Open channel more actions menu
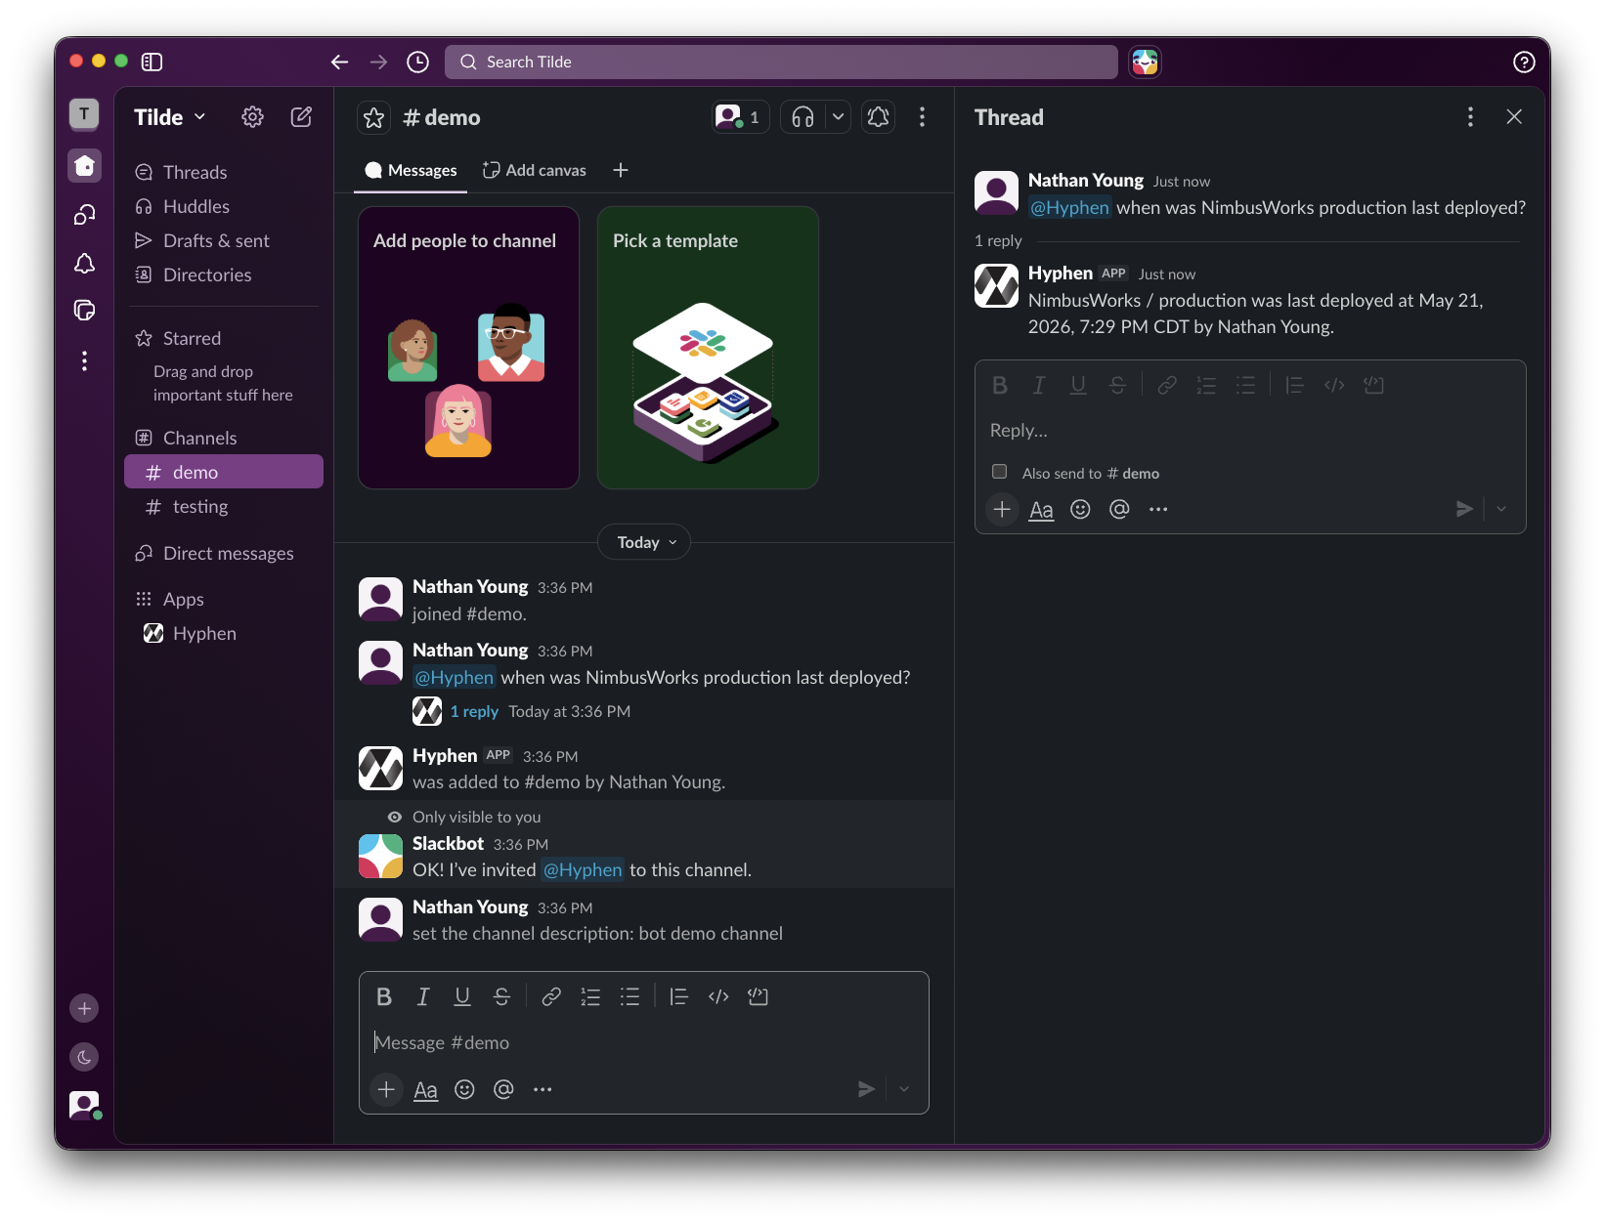Image resolution: width=1605 pixels, height=1222 pixels. [x=922, y=117]
